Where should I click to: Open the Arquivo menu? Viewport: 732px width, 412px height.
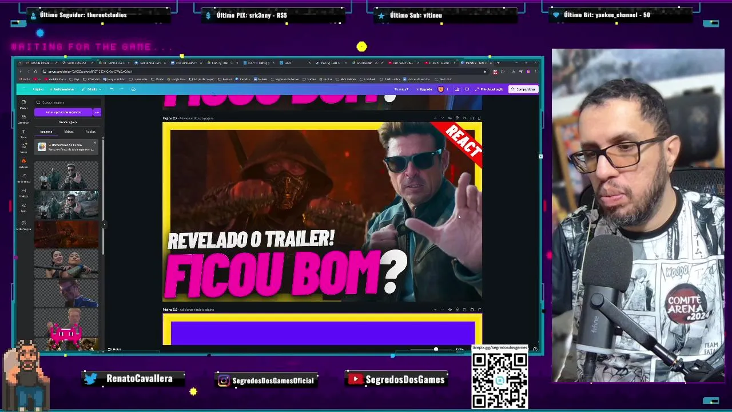pyautogui.click(x=38, y=89)
